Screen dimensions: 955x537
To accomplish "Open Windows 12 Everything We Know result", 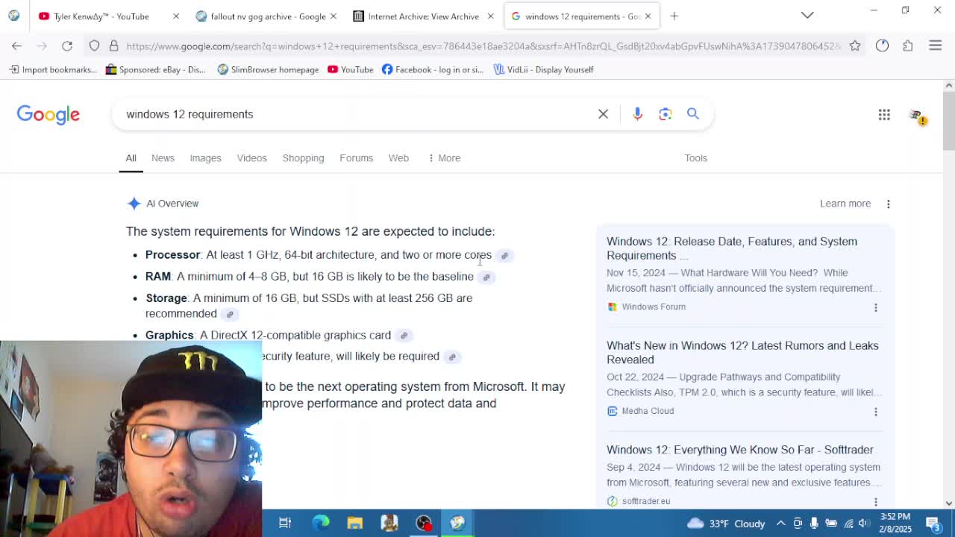I will (x=740, y=450).
